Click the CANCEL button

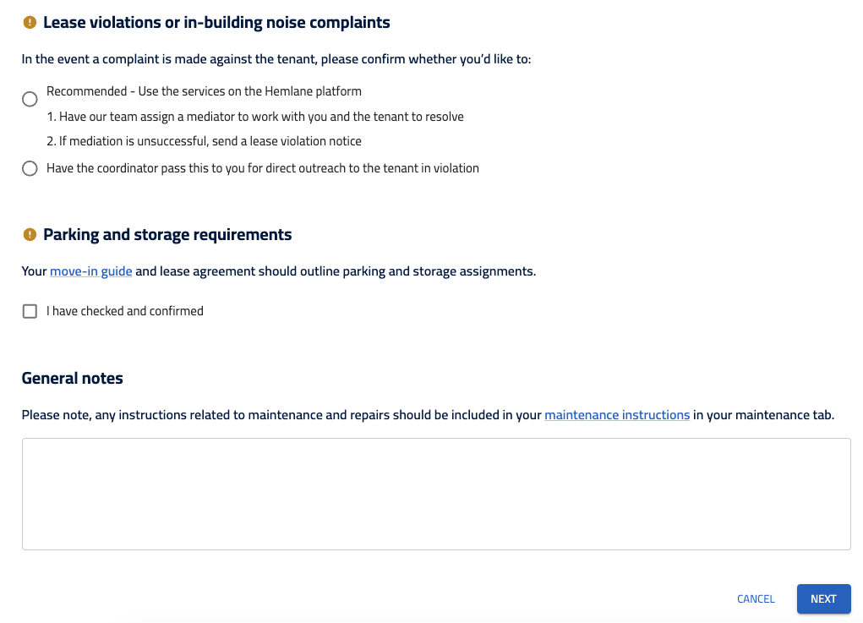tap(756, 598)
